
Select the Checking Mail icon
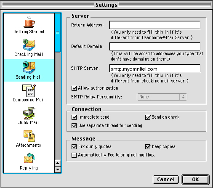pos(29,45)
